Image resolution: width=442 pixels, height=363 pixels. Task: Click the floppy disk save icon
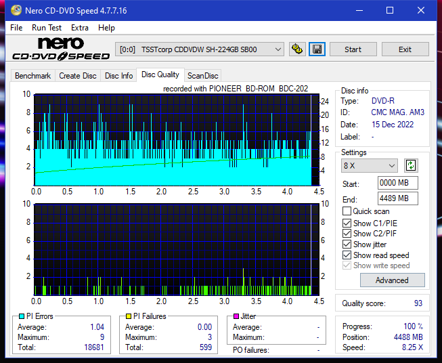(317, 49)
